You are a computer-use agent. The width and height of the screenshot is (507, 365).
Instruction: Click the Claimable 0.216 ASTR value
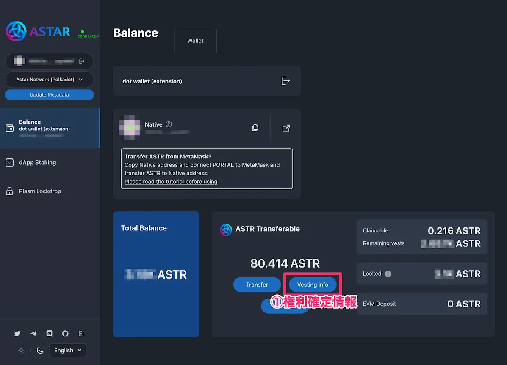[x=454, y=231]
